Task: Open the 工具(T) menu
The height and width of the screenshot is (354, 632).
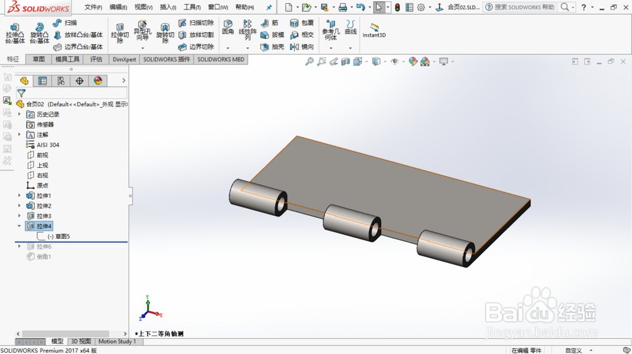Action: click(192, 7)
